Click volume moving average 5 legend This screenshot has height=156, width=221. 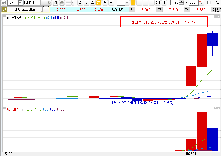pos(40,109)
